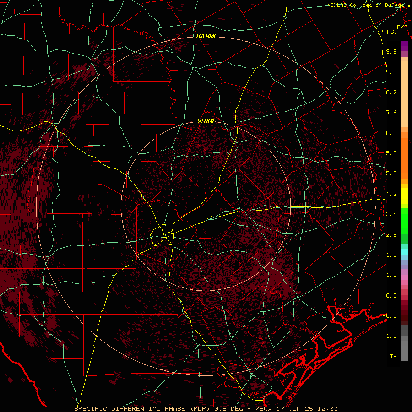Select the bottom caption "SPECIFIC DIFFERENTIAL PHASE (KDP)"

point(143,409)
